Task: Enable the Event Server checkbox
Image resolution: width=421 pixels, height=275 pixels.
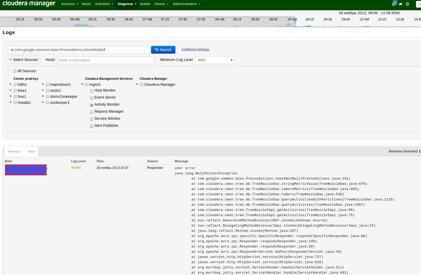Action: [91, 98]
